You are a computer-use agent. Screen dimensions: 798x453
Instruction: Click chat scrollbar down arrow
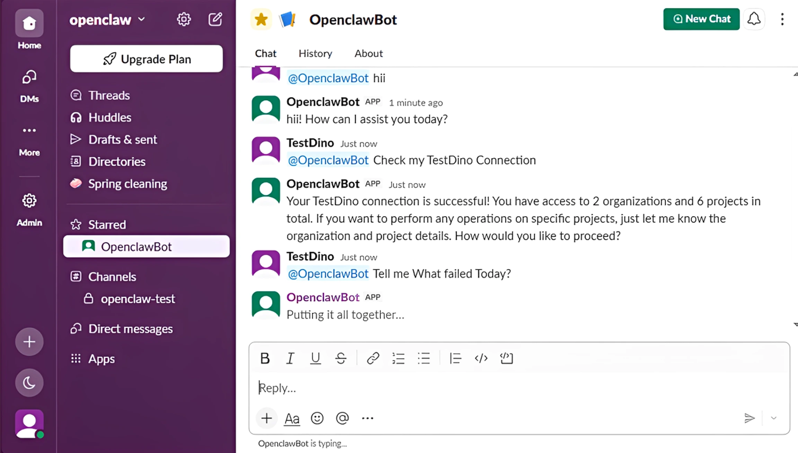pos(795,325)
